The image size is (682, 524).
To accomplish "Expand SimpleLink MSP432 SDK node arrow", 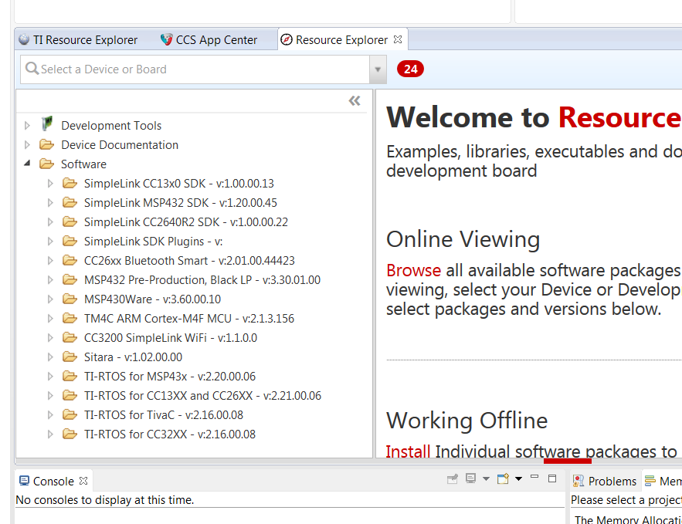I will [50, 202].
